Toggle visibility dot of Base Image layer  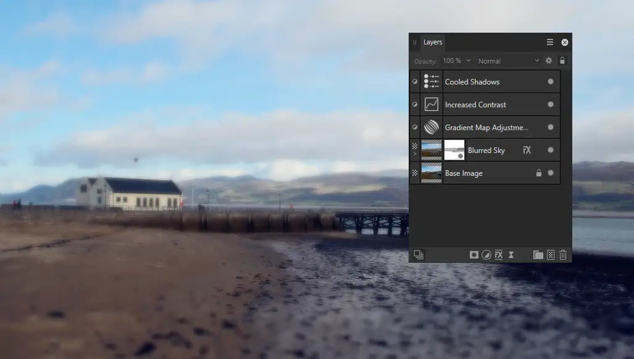550,173
